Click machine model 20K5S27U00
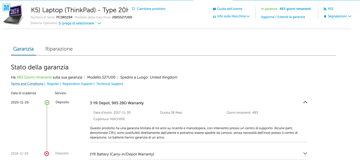The height and width of the screenshot is (164, 360). [x=122, y=17]
